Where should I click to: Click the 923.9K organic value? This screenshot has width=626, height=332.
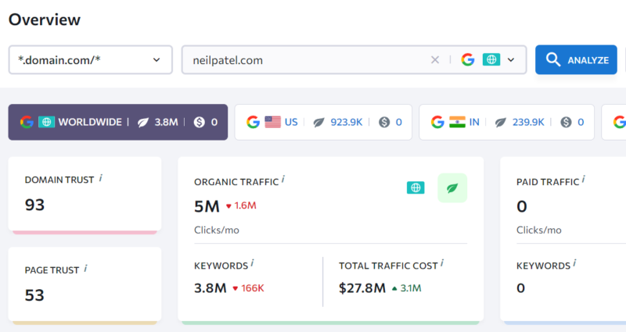(346, 122)
